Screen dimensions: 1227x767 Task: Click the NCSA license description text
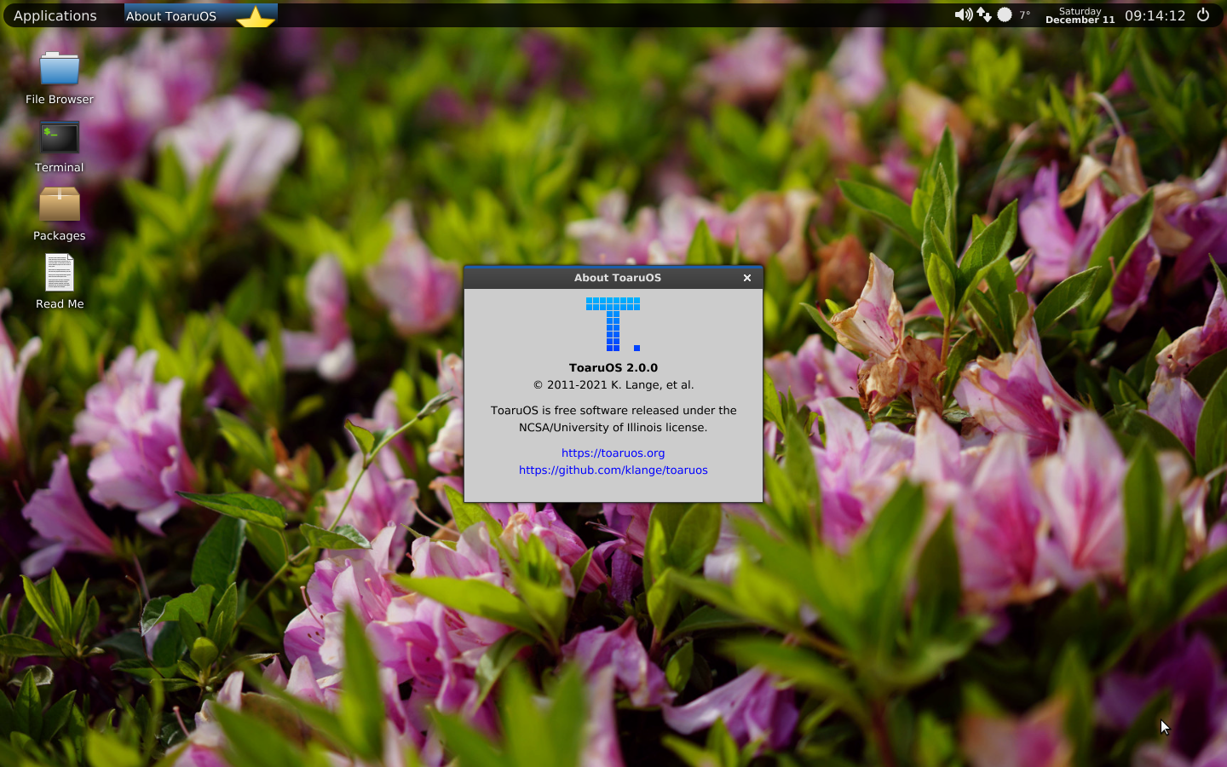point(613,418)
